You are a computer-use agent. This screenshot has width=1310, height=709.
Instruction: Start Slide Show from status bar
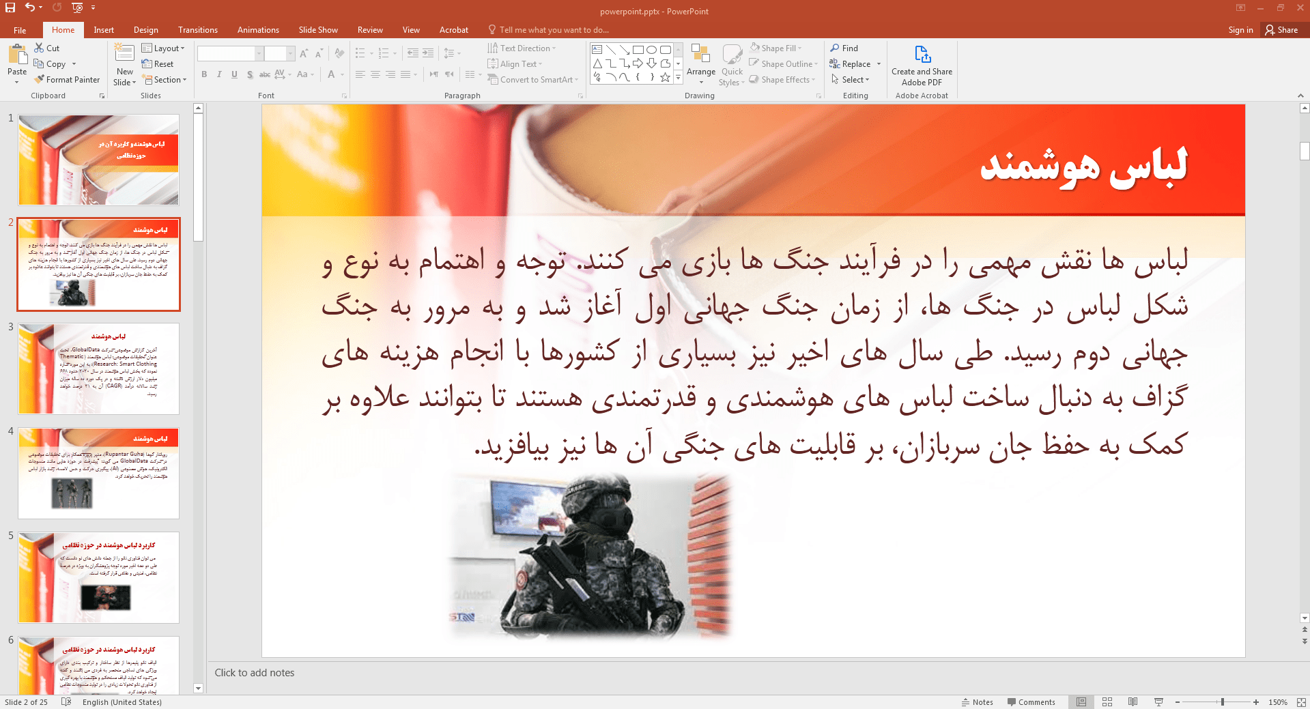1158,702
